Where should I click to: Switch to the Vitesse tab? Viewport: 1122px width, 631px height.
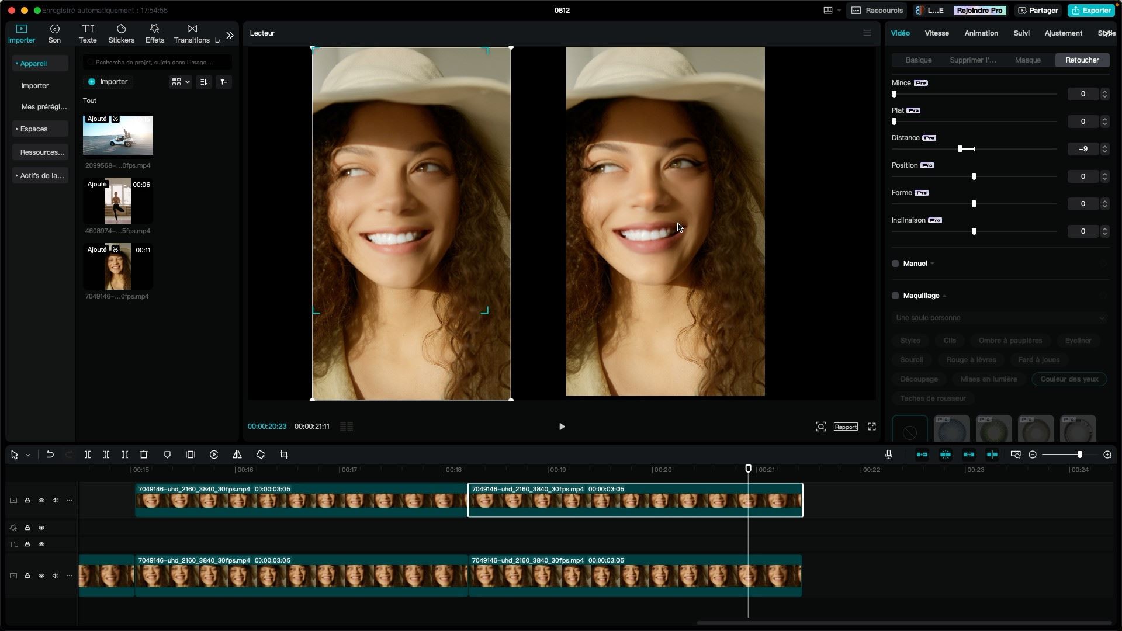(x=937, y=33)
